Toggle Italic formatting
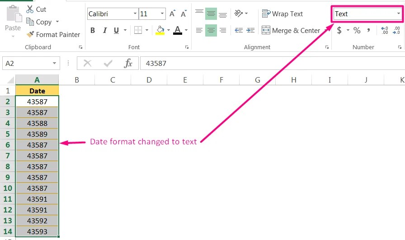This screenshot has height=240, width=405. [104, 30]
